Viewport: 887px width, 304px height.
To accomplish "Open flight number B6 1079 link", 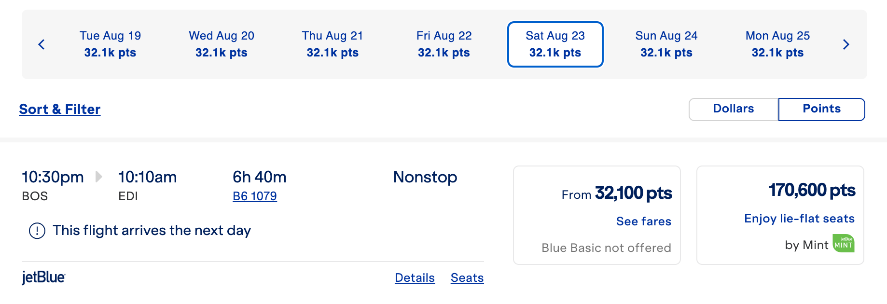I will (255, 196).
